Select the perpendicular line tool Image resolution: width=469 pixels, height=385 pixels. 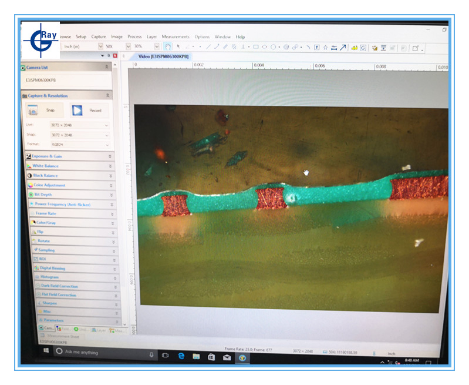(x=243, y=47)
